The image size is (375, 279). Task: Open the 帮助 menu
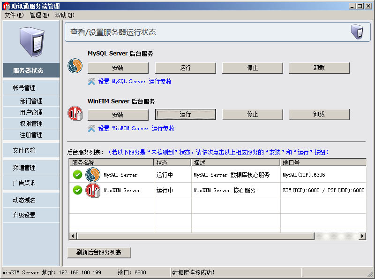(64, 15)
